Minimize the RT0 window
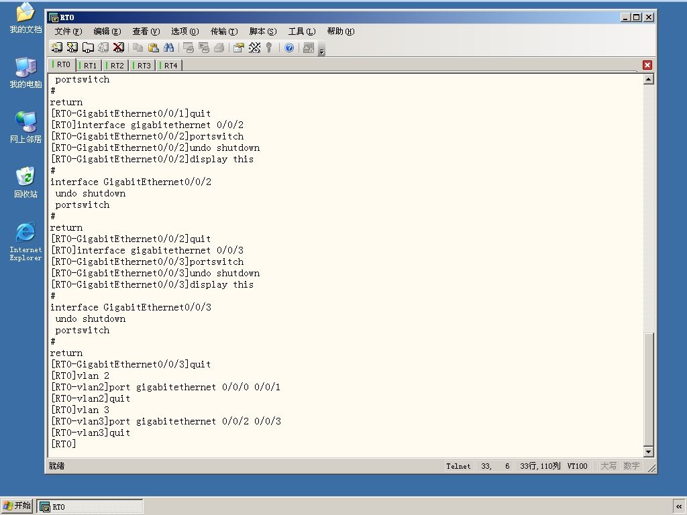 626,17
